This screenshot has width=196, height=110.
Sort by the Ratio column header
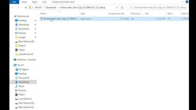(170, 13)
